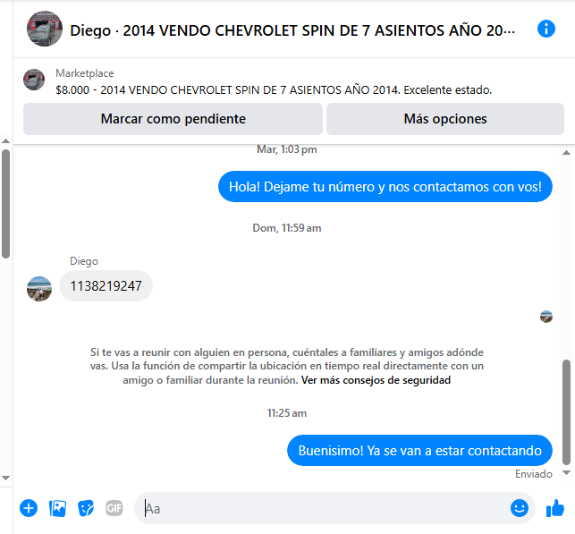
Task: Click the left panel scrollbar up arrow
Action: [x=5, y=140]
